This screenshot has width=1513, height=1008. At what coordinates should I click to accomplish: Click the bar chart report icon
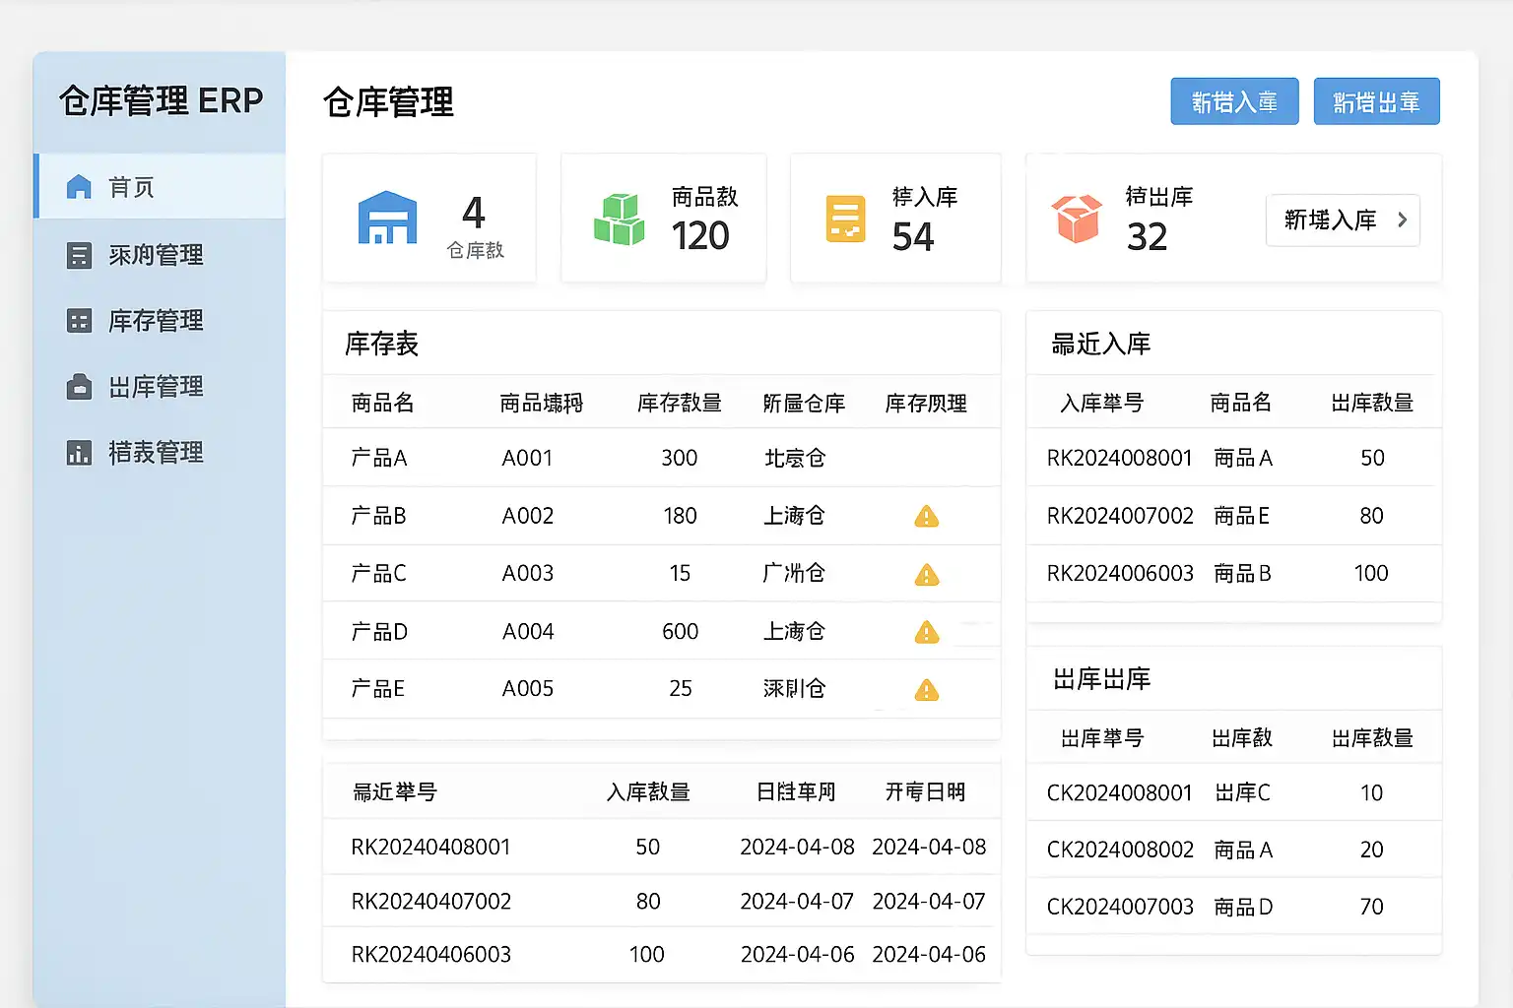(79, 453)
